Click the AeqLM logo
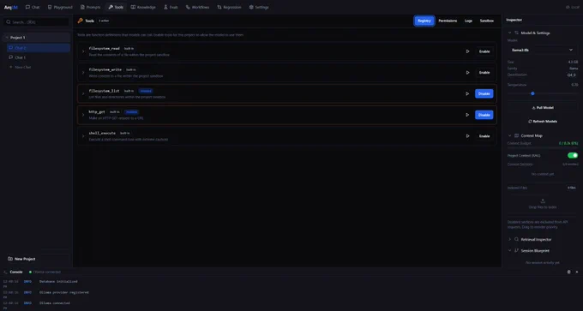This screenshot has width=583, height=311. tap(11, 7)
